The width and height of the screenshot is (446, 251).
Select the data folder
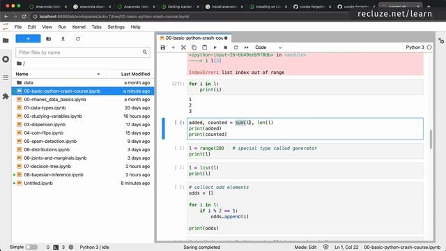coord(83,82)
